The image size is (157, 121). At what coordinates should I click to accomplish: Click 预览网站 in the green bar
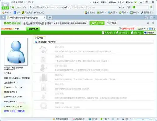(x=107, y=33)
